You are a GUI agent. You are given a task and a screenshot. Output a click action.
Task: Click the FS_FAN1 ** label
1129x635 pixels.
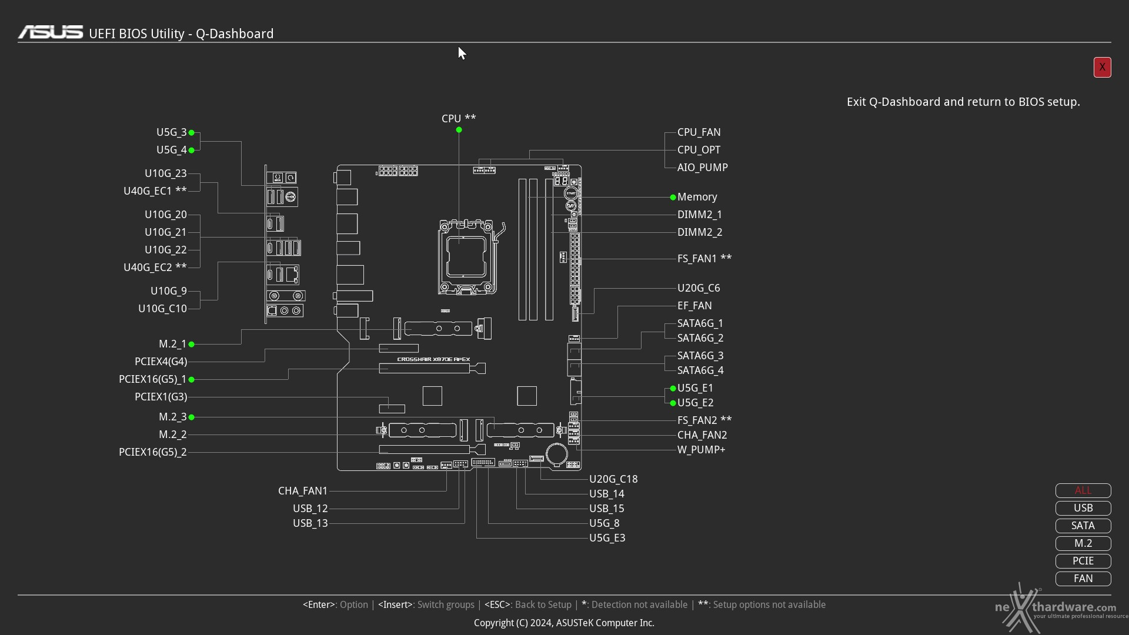point(704,259)
